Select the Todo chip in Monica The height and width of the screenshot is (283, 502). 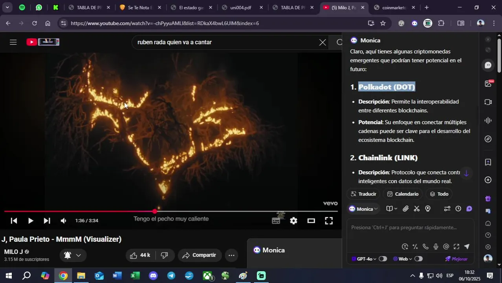(439, 194)
